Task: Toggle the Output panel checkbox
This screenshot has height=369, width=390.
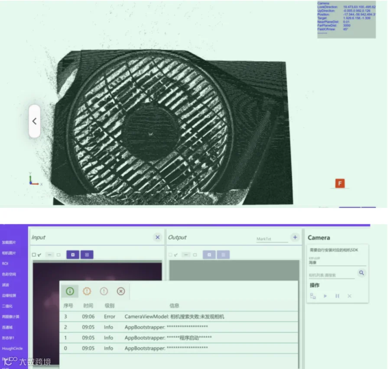Action: coord(170,255)
